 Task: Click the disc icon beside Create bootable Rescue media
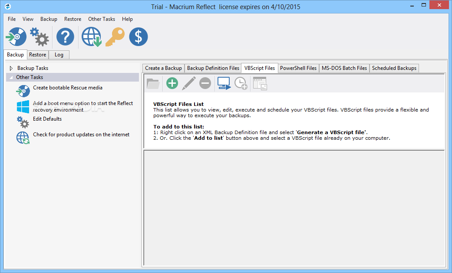coord(23,91)
